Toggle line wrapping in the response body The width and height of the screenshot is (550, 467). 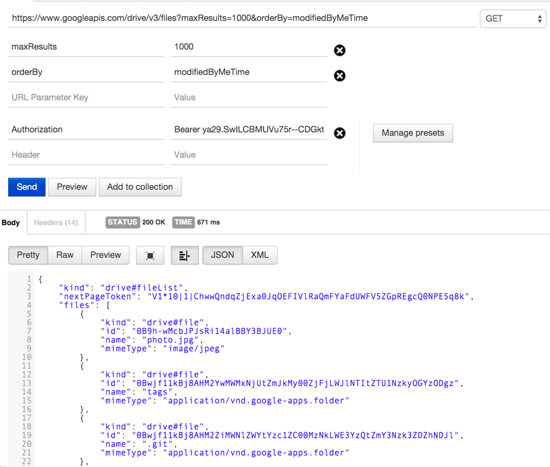pos(184,255)
